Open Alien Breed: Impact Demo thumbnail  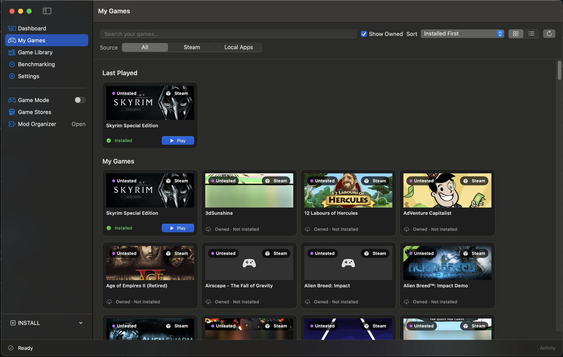[447, 263]
